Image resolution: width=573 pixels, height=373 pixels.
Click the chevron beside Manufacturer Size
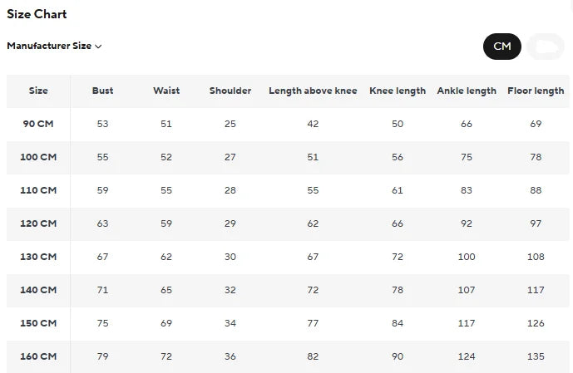98,47
